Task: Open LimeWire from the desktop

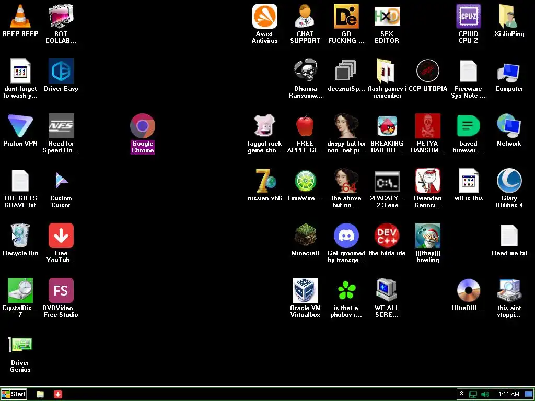Action: [305, 181]
